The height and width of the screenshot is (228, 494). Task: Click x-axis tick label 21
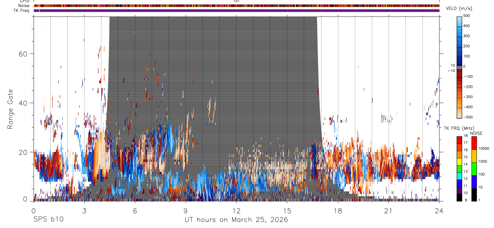coord(388,211)
